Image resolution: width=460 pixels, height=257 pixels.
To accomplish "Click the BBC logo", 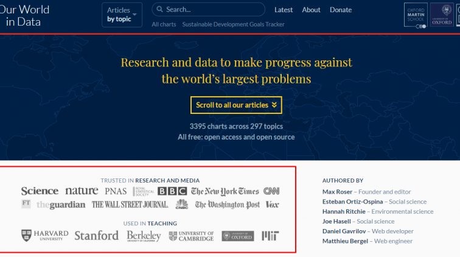I will click(x=172, y=191).
